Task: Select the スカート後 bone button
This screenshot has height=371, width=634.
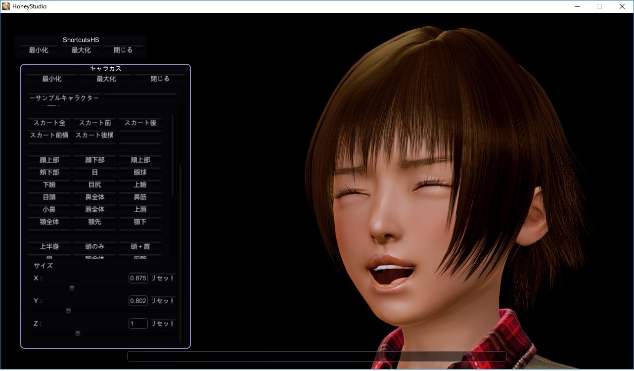Action: pos(140,123)
